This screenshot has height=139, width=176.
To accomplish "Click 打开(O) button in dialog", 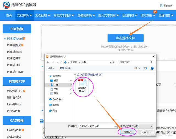I will (x=127, y=132).
